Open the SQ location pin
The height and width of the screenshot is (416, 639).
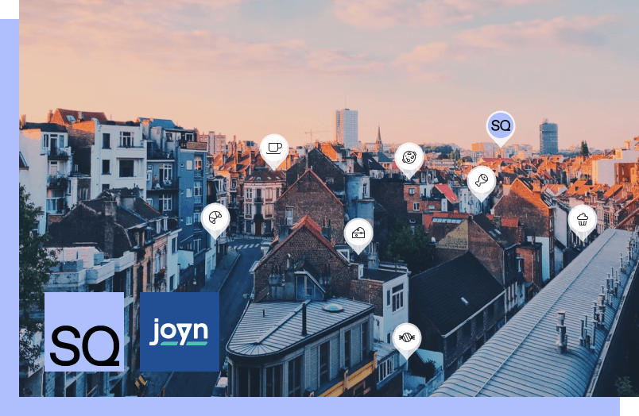click(501, 125)
